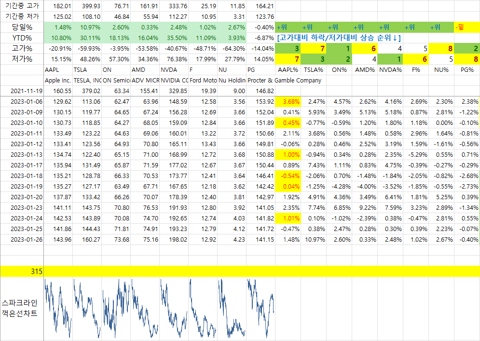Click the 기간중 고가 row label
480x341 pixels.
pyautogui.click(x=22, y=6)
